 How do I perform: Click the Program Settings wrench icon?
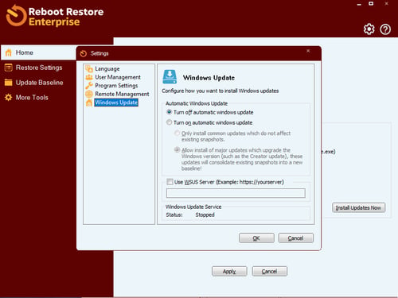pyautogui.click(x=89, y=86)
